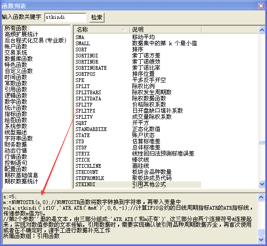
Task: Select the SMA function row
Action: click(138, 37)
